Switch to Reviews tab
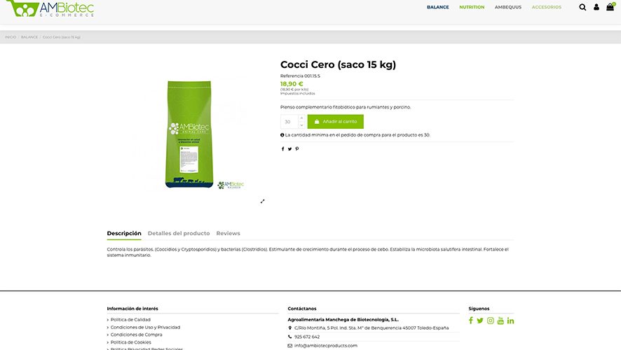The width and height of the screenshot is (621, 350). pos(228,233)
